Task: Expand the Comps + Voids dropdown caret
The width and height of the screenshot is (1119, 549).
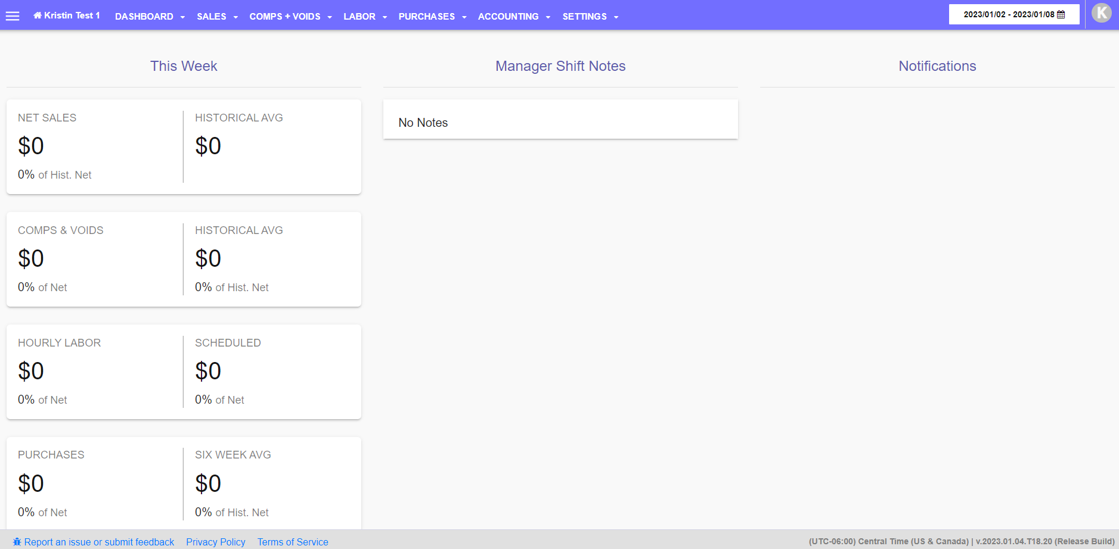Action: tap(330, 17)
